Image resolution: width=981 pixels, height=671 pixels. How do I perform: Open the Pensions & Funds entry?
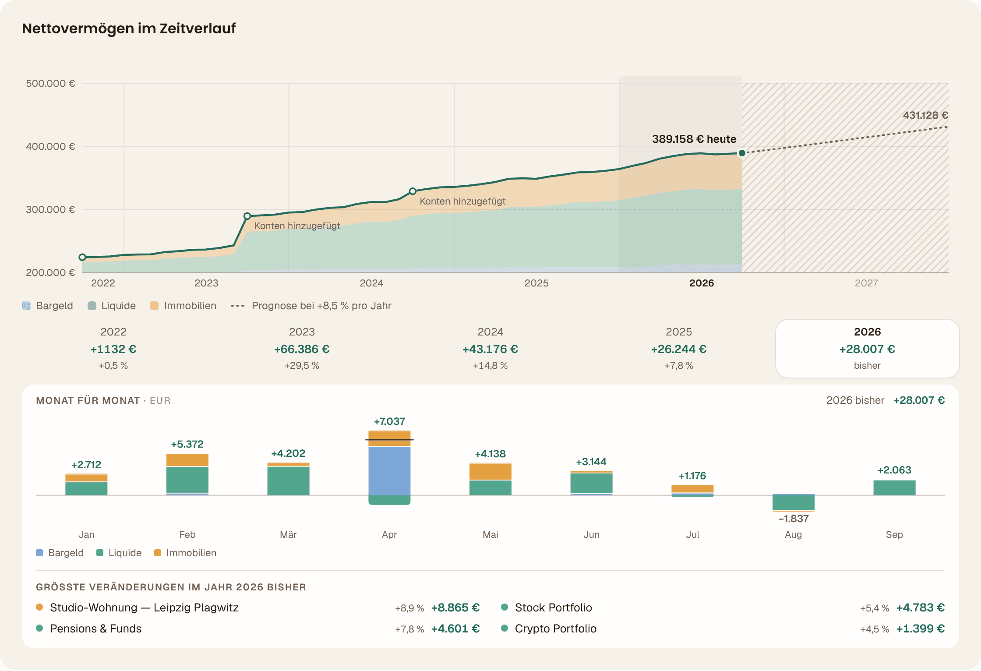(x=258, y=629)
